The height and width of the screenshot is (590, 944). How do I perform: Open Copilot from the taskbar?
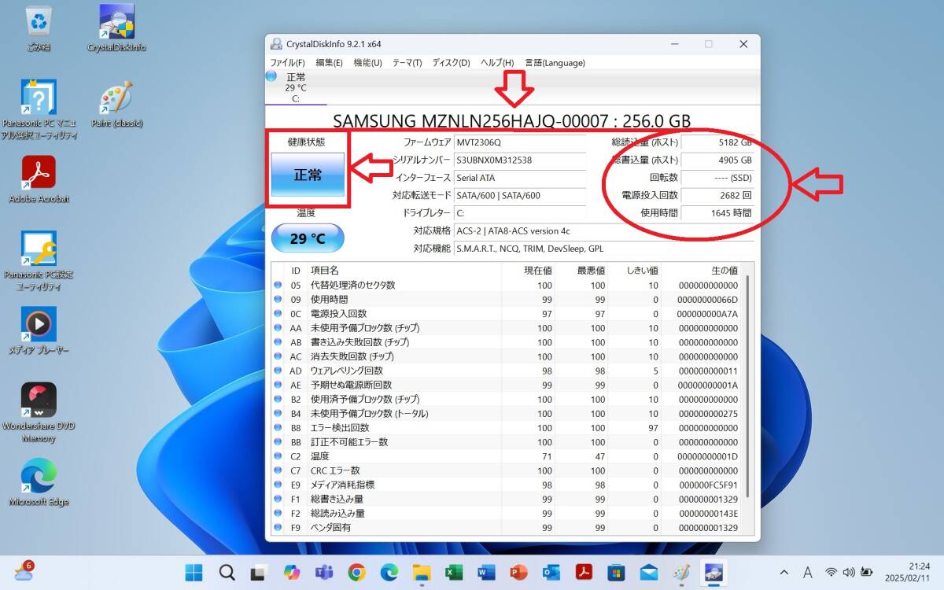point(292,572)
